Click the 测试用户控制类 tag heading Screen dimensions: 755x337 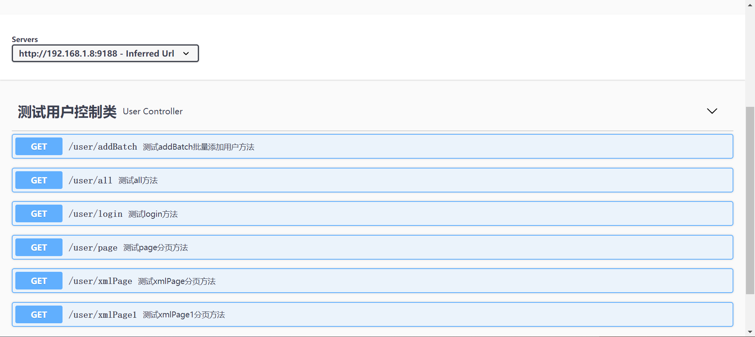coord(67,112)
